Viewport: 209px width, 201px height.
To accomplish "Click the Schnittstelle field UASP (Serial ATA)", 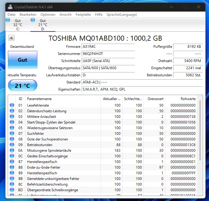I will tap(108, 61).
